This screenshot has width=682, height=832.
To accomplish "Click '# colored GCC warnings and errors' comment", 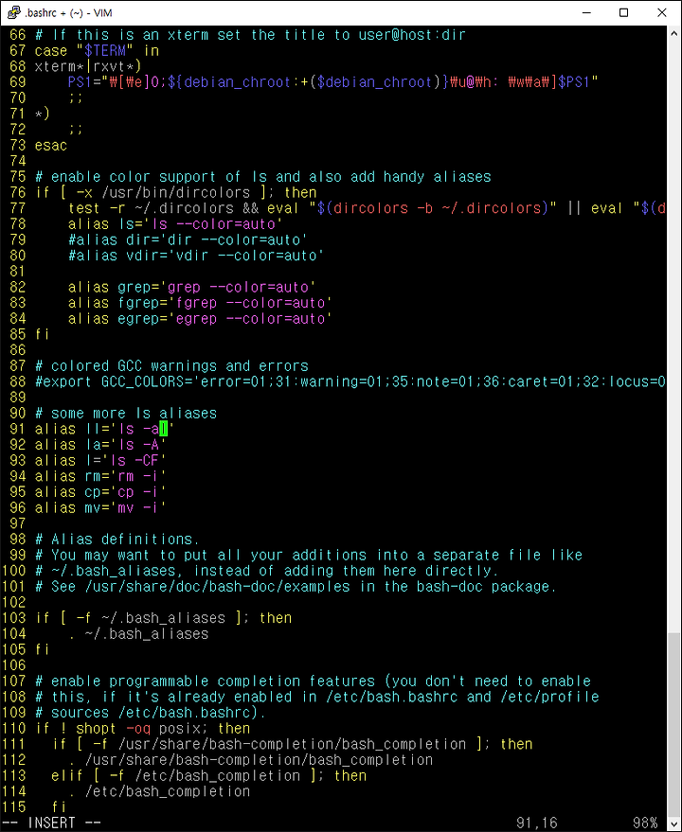I will 171,366.
